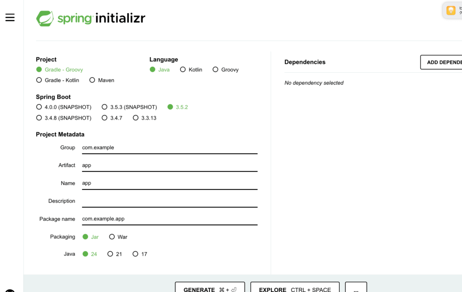Select Jar packaging option

pos(90,237)
